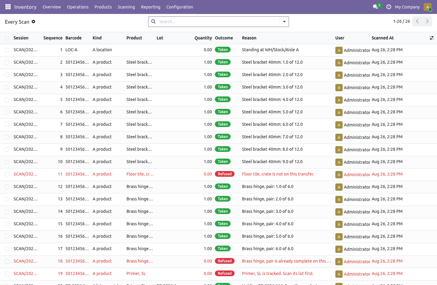This screenshot has height=285, width=437.
Task: Select the checkbox for sequence 8 row
Action: pos(7,137)
